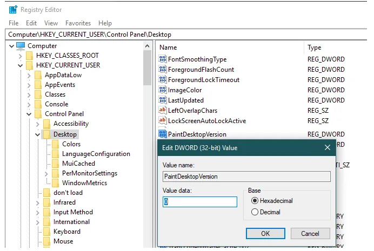Click the Console folder icon
The width and height of the screenshot is (374, 251).
38,104
